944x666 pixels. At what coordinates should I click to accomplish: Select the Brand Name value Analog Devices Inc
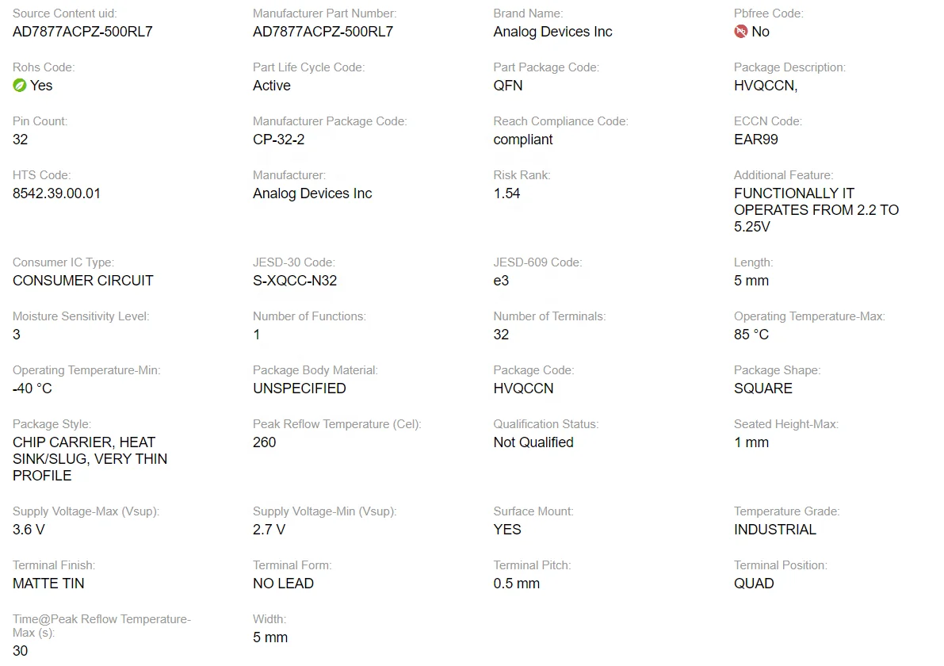tap(552, 32)
